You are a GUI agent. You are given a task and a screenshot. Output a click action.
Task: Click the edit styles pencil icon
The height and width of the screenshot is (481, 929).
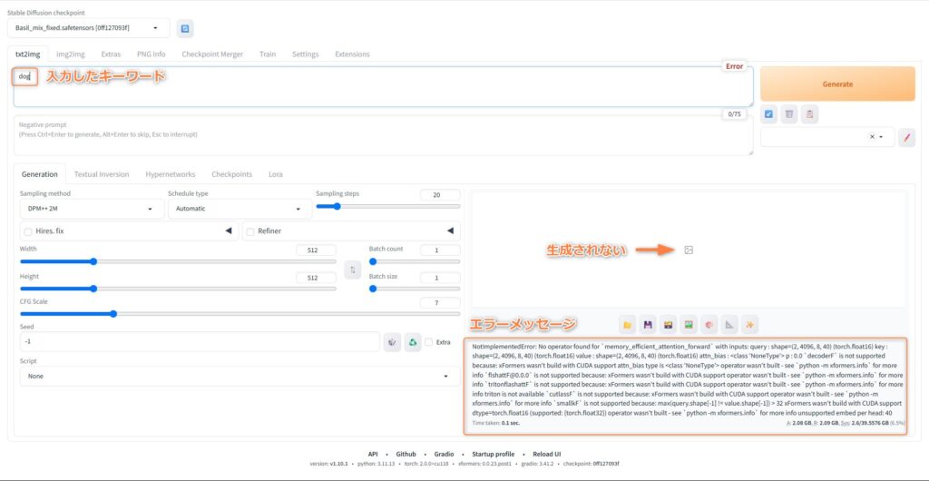(x=906, y=137)
